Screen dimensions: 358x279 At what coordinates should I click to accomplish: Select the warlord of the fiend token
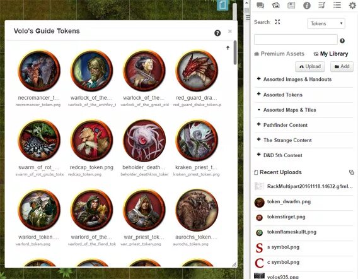click(x=92, y=210)
